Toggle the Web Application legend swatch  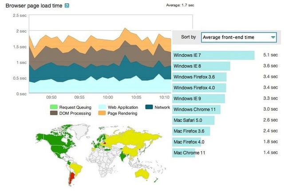coord(102,107)
